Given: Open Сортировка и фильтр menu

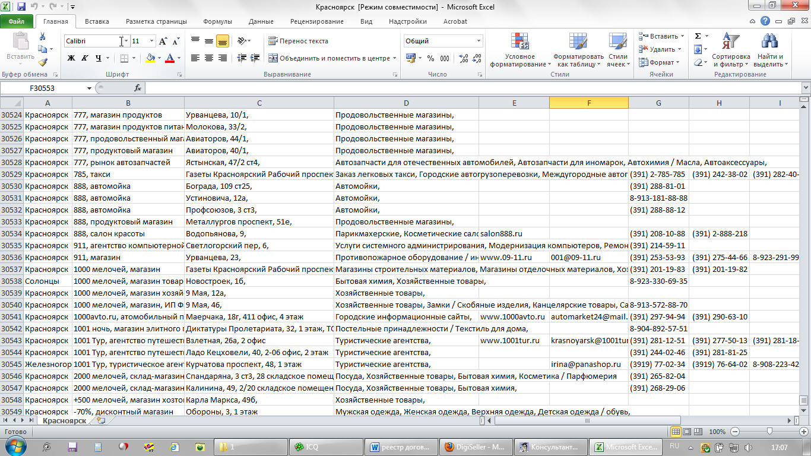Looking at the screenshot, I should pos(731,50).
